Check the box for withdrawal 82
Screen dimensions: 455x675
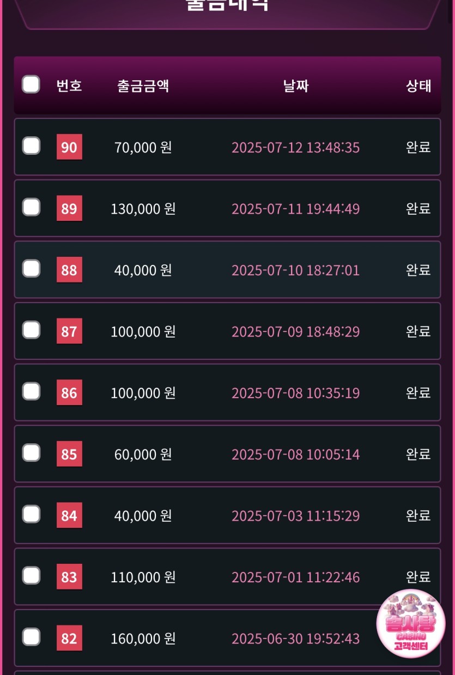tap(31, 637)
